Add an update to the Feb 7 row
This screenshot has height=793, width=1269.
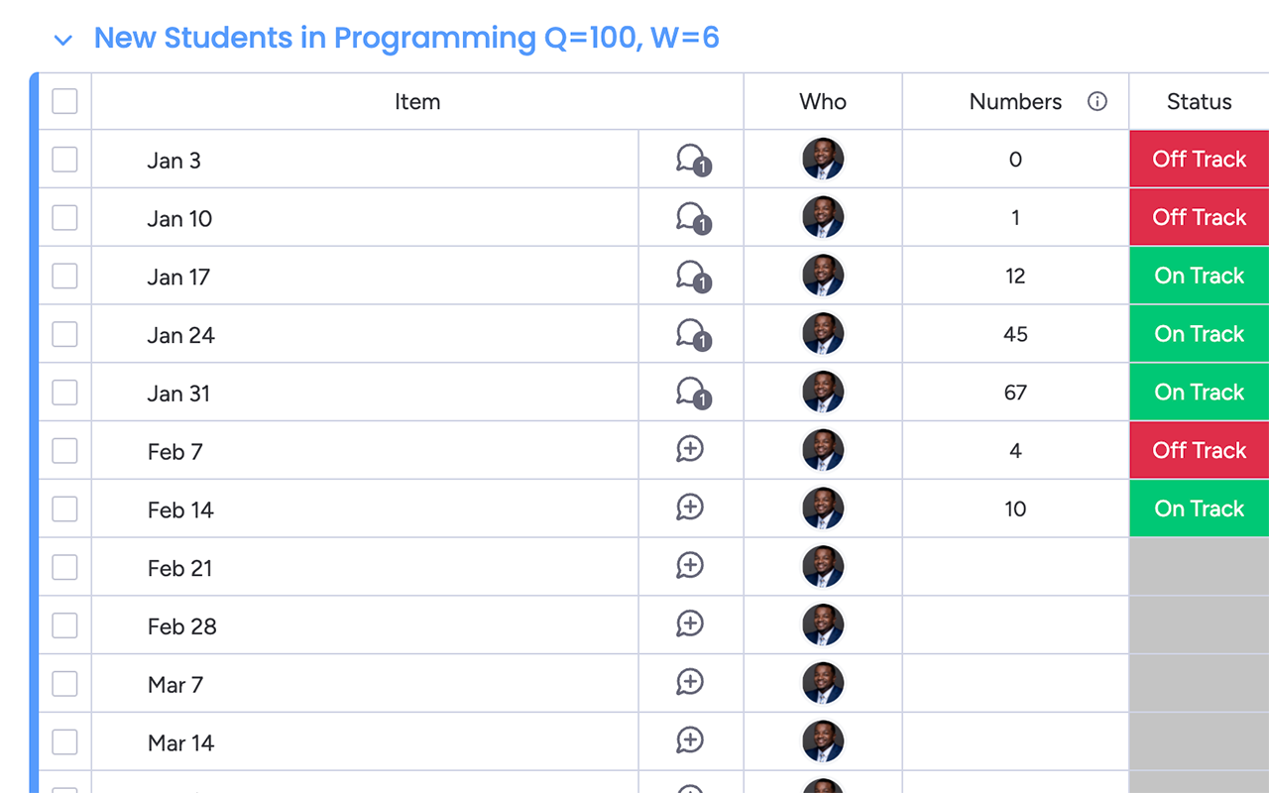click(690, 450)
